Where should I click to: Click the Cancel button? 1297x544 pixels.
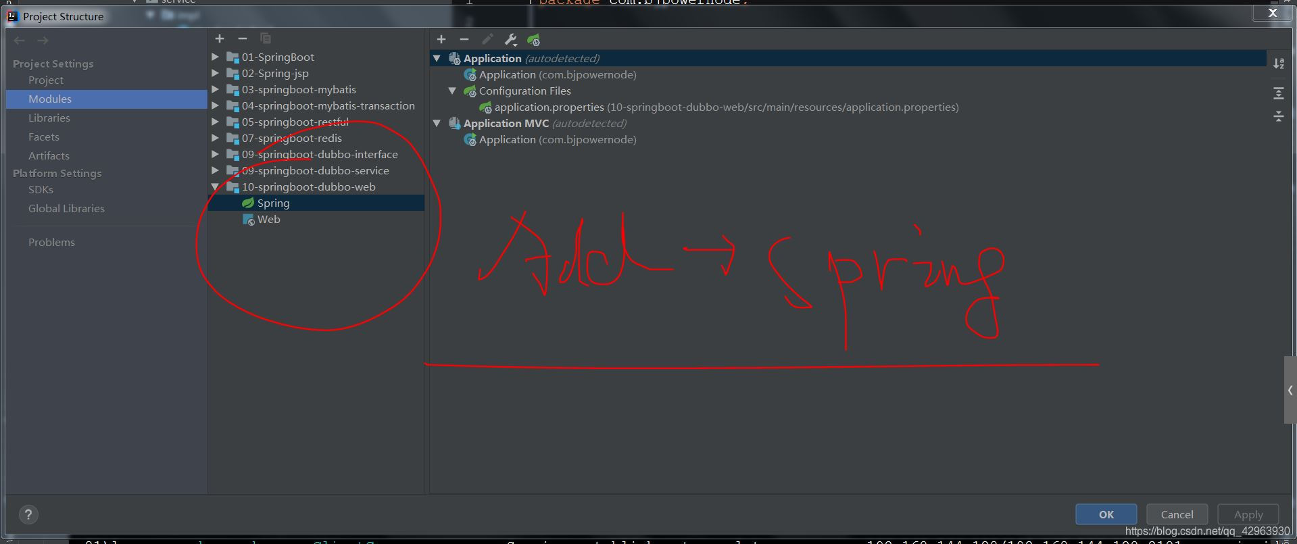click(x=1177, y=514)
